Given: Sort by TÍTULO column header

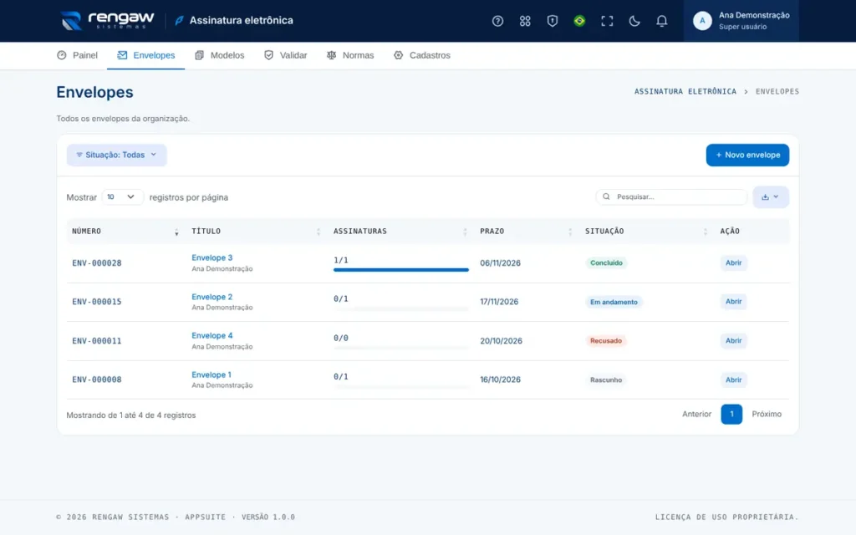Looking at the screenshot, I should (x=256, y=232).
